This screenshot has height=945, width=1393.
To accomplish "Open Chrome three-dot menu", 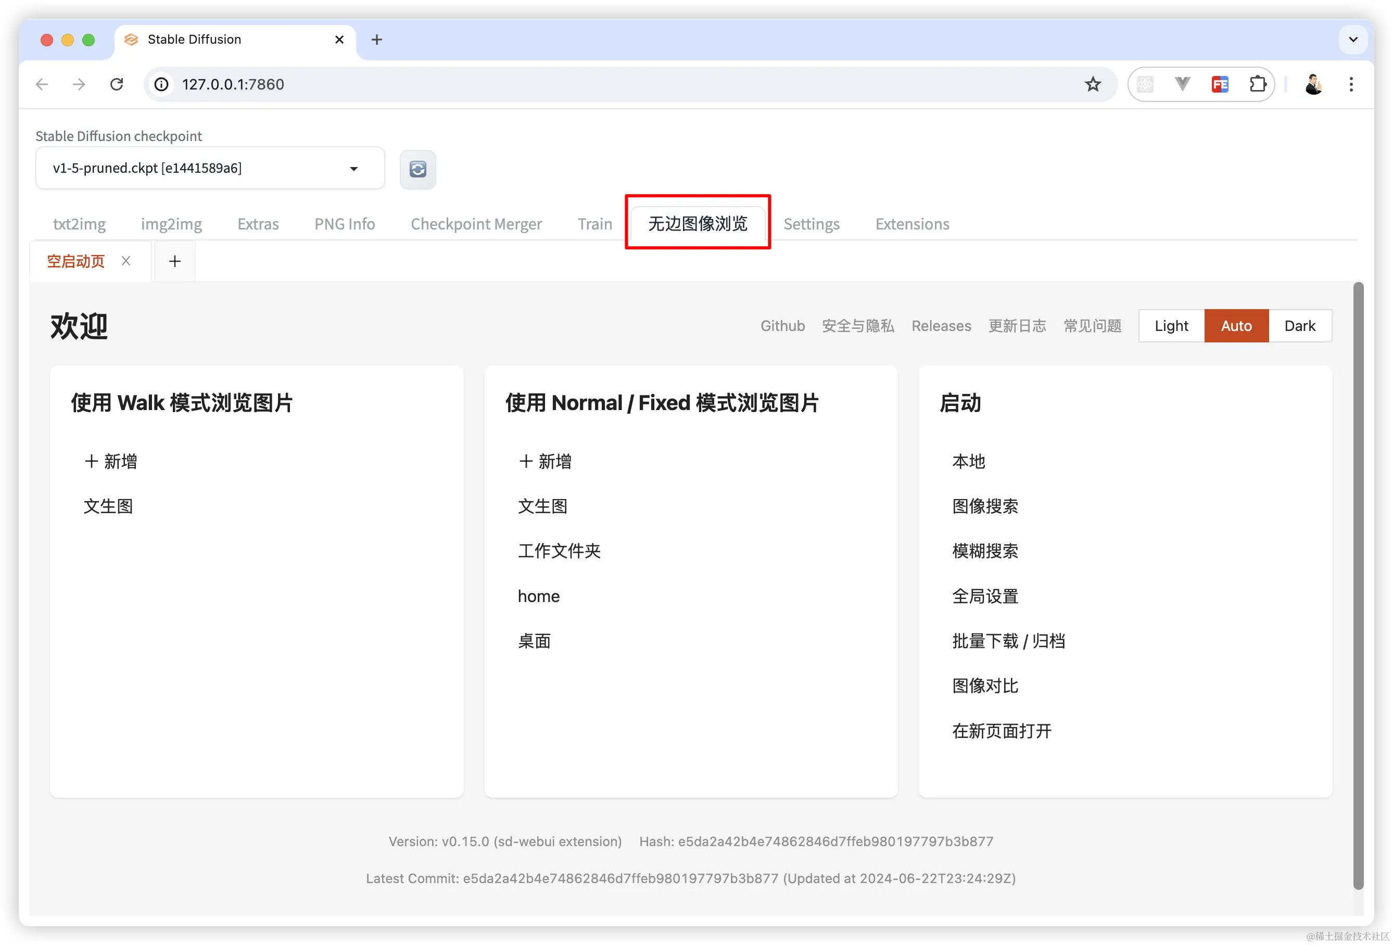I will pos(1351,84).
